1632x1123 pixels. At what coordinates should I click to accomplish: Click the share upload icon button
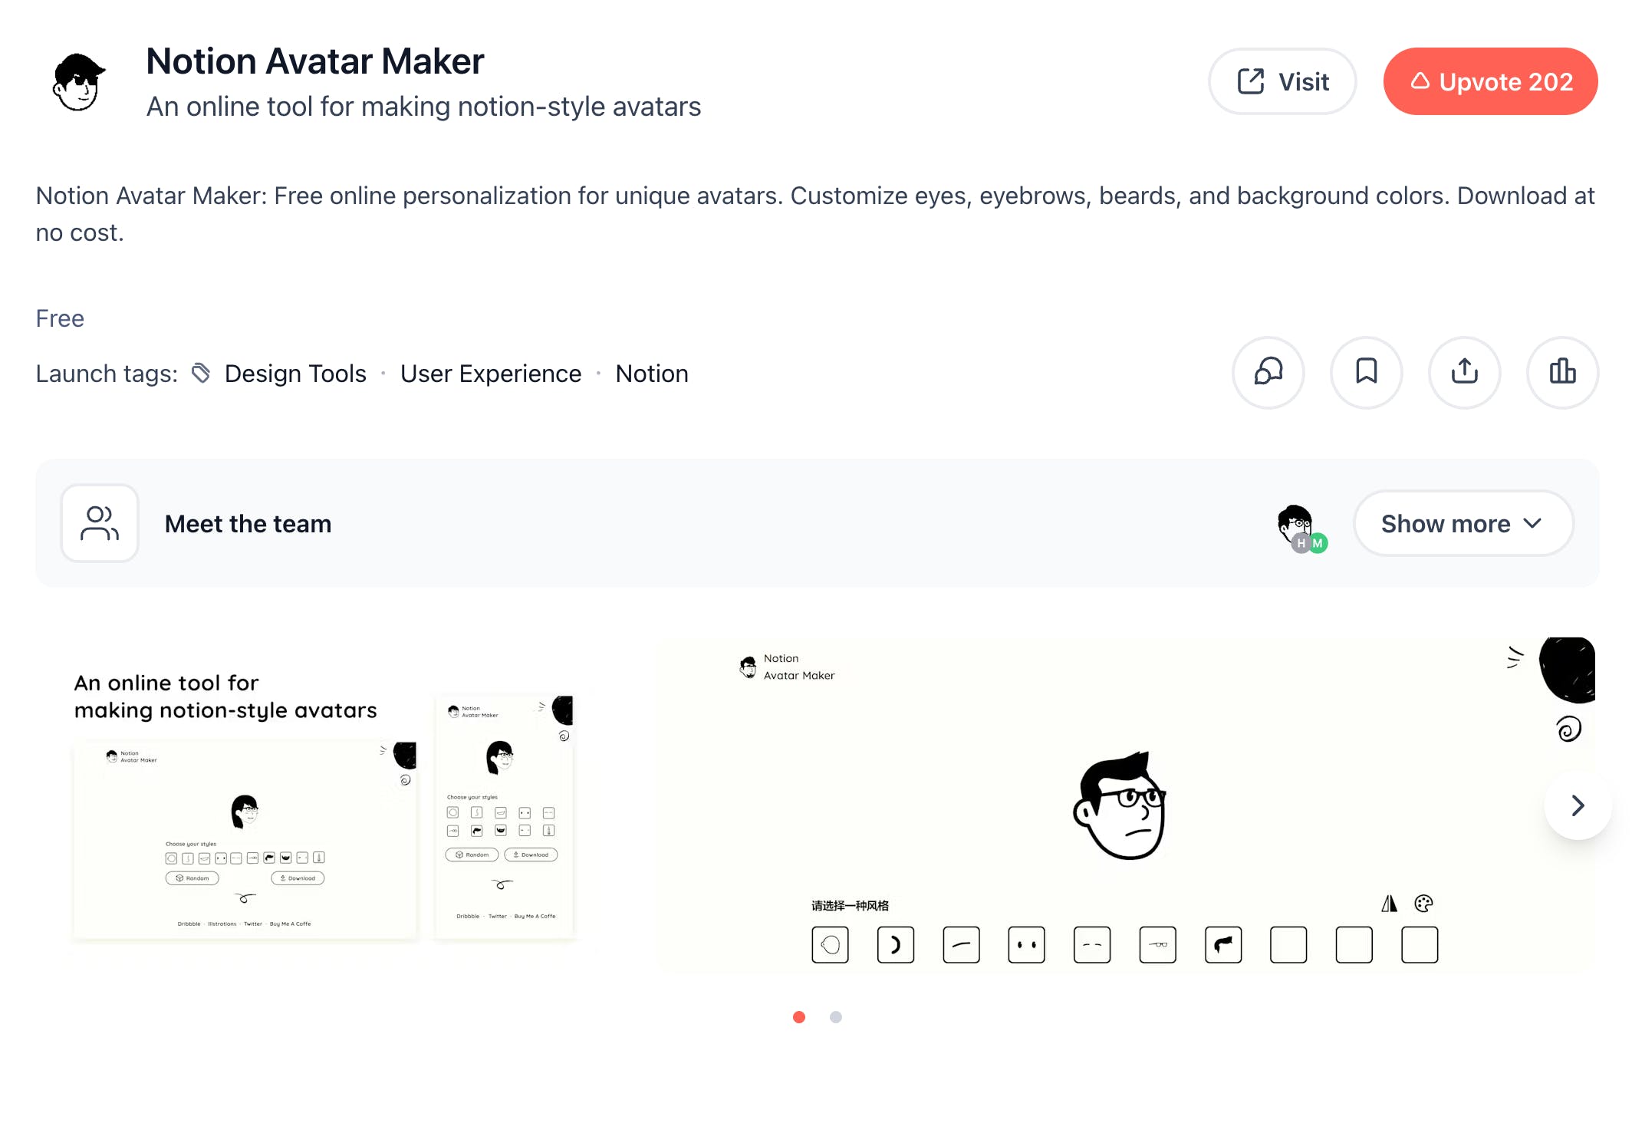point(1464,372)
